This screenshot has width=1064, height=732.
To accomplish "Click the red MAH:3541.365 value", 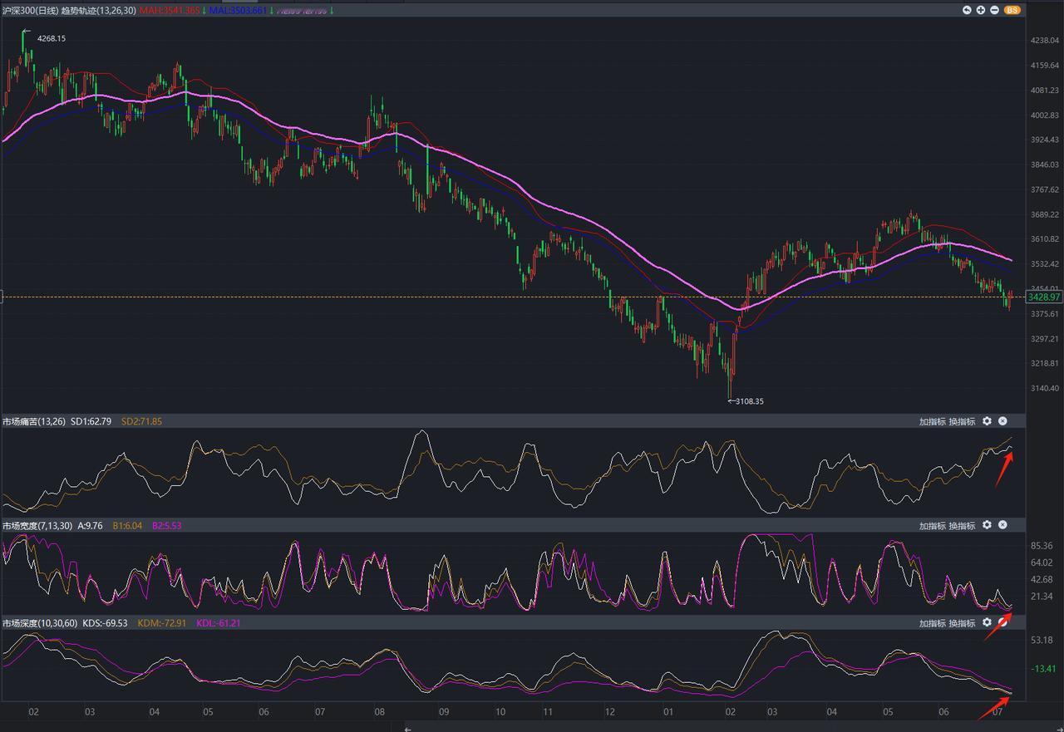I will pos(170,10).
